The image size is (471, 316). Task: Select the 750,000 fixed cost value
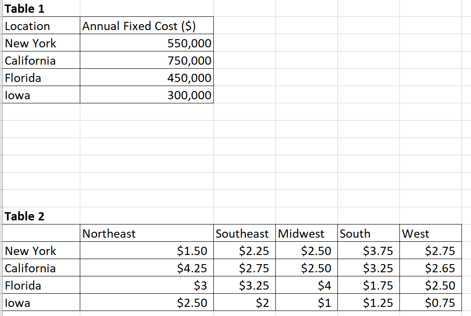click(146, 60)
